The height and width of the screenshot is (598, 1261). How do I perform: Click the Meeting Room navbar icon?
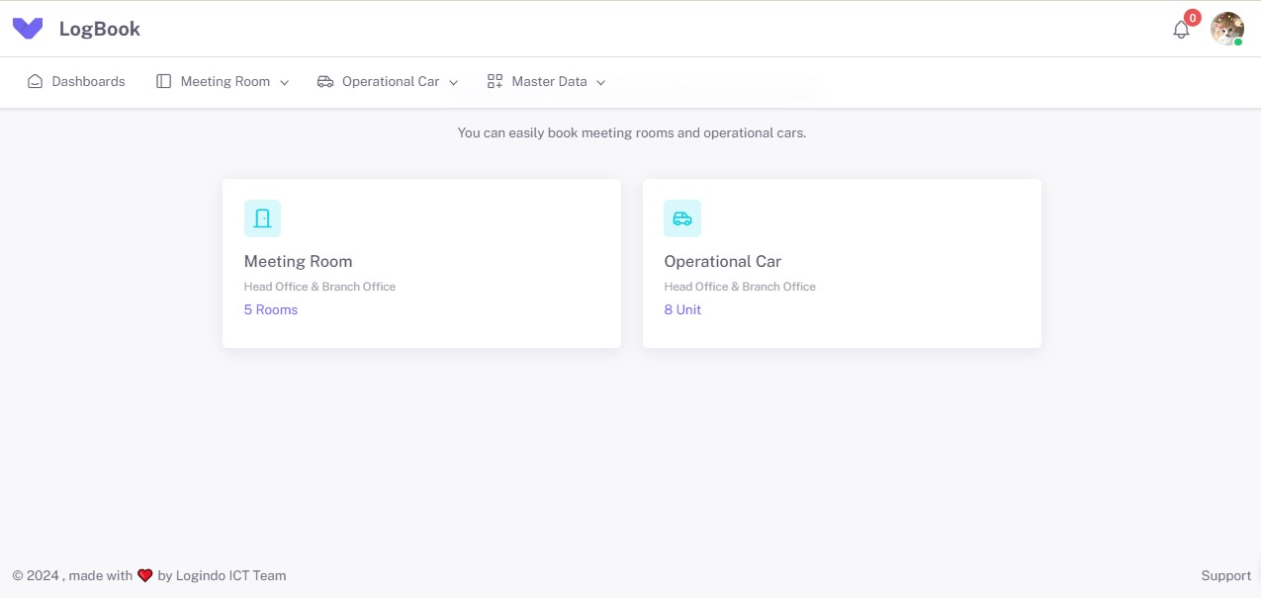pyautogui.click(x=162, y=81)
